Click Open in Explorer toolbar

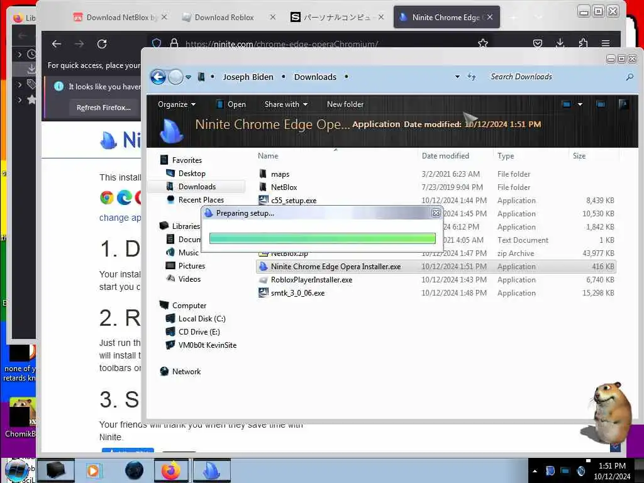click(x=231, y=104)
